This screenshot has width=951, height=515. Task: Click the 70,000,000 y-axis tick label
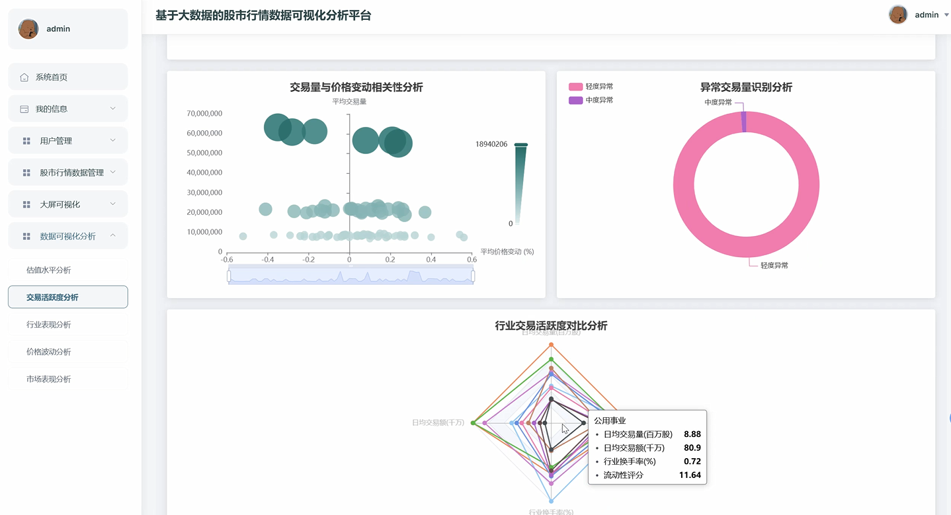click(205, 114)
